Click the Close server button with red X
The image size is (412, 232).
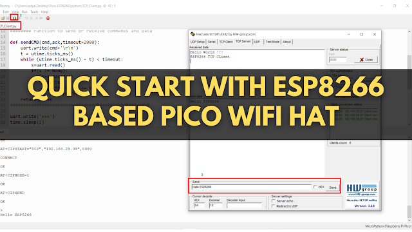coord(366,60)
